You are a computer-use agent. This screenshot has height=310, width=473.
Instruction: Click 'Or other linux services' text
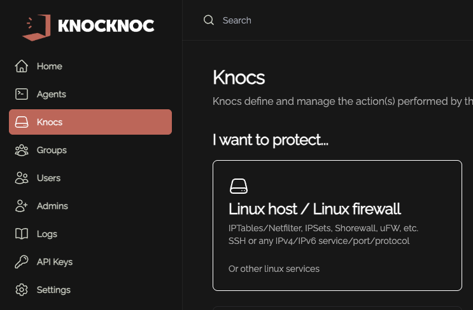(x=274, y=269)
